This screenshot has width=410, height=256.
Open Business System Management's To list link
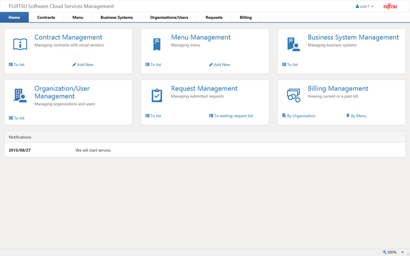[290, 65]
